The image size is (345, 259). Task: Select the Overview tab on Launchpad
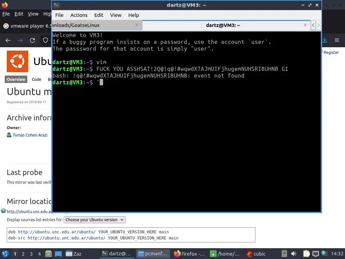pos(16,80)
